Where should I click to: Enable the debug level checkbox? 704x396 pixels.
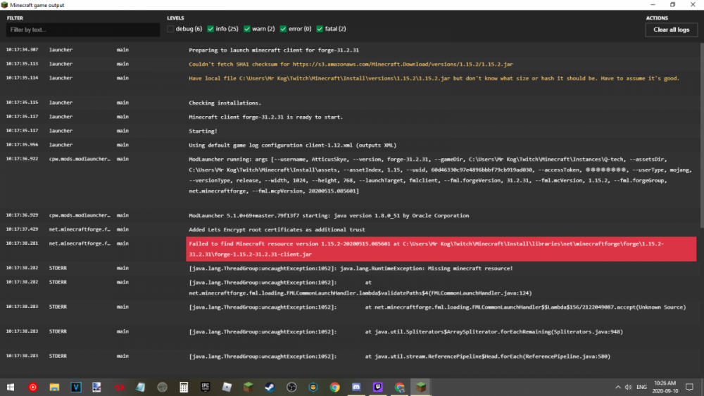coord(171,29)
